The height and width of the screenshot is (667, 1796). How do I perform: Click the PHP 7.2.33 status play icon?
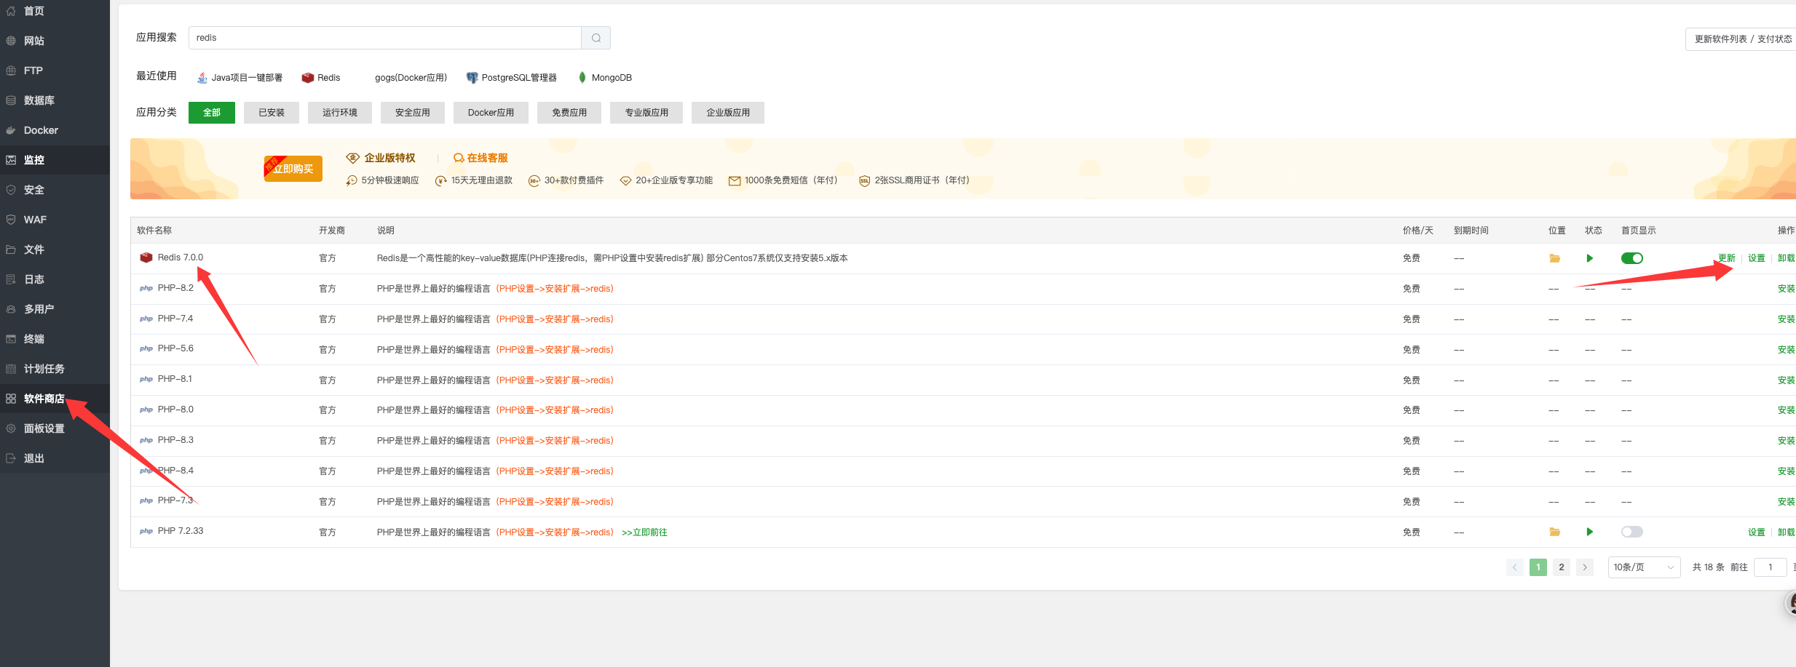(1590, 532)
